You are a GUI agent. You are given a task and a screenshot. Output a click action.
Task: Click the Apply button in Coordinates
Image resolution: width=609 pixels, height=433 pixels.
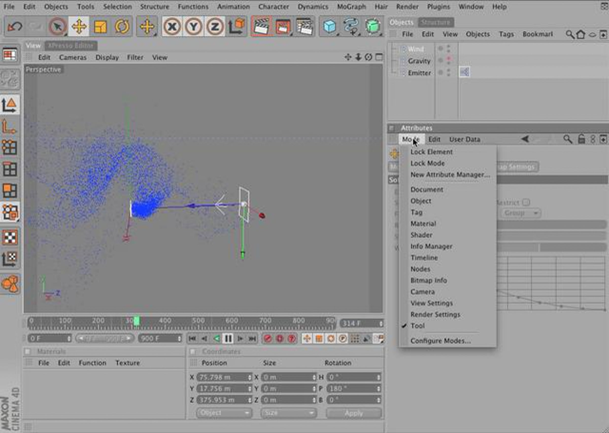[x=354, y=413]
